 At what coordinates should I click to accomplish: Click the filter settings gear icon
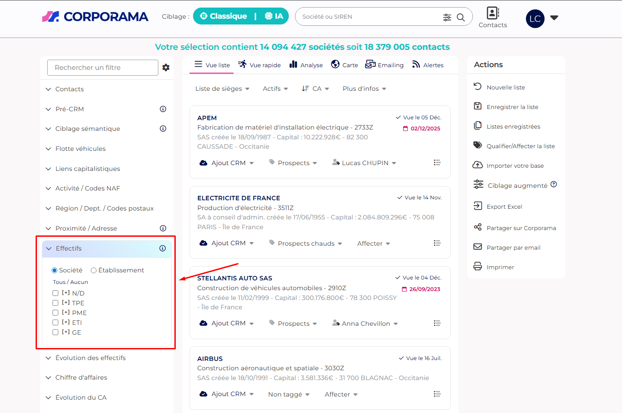coord(166,68)
